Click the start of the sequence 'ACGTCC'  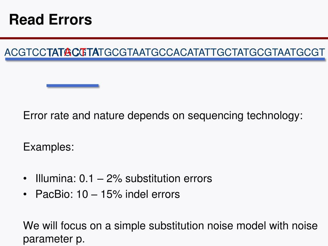[x=25, y=52]
